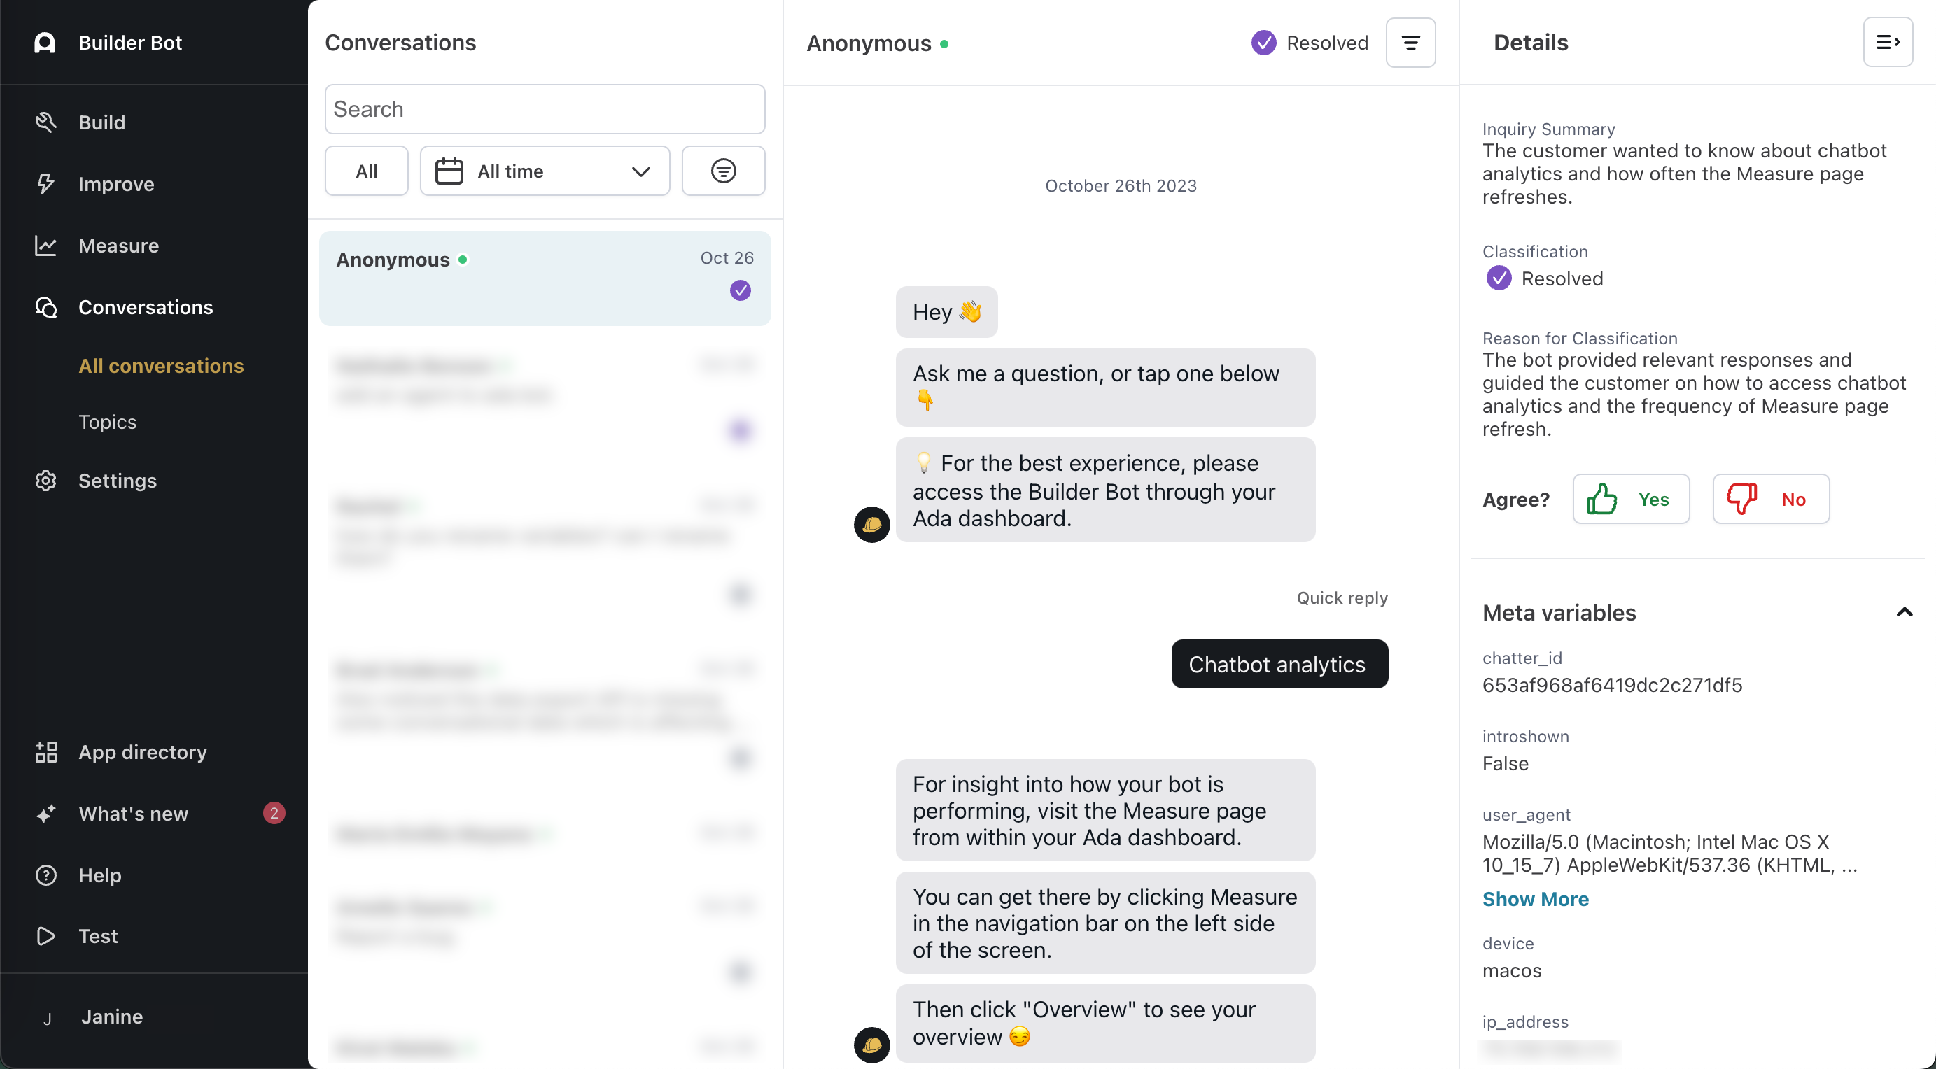
Task: Check What's new notifications
Action: (132, 813)
